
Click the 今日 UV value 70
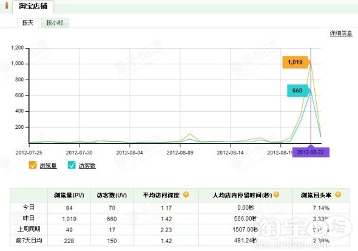point(112,208)
